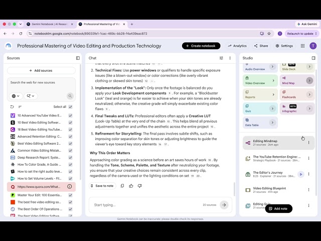Viewport: 321px width, 241px height.
Task: Open the Share dialog
Action: [261, 46]
